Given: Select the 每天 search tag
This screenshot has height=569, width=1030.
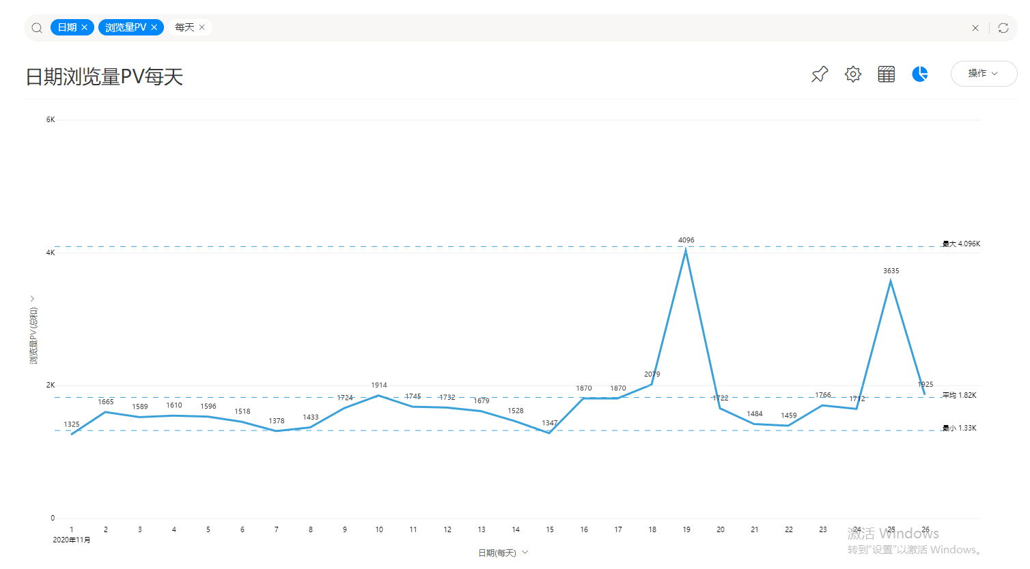Looking at the screenshot, I should [x=184, y=27].
